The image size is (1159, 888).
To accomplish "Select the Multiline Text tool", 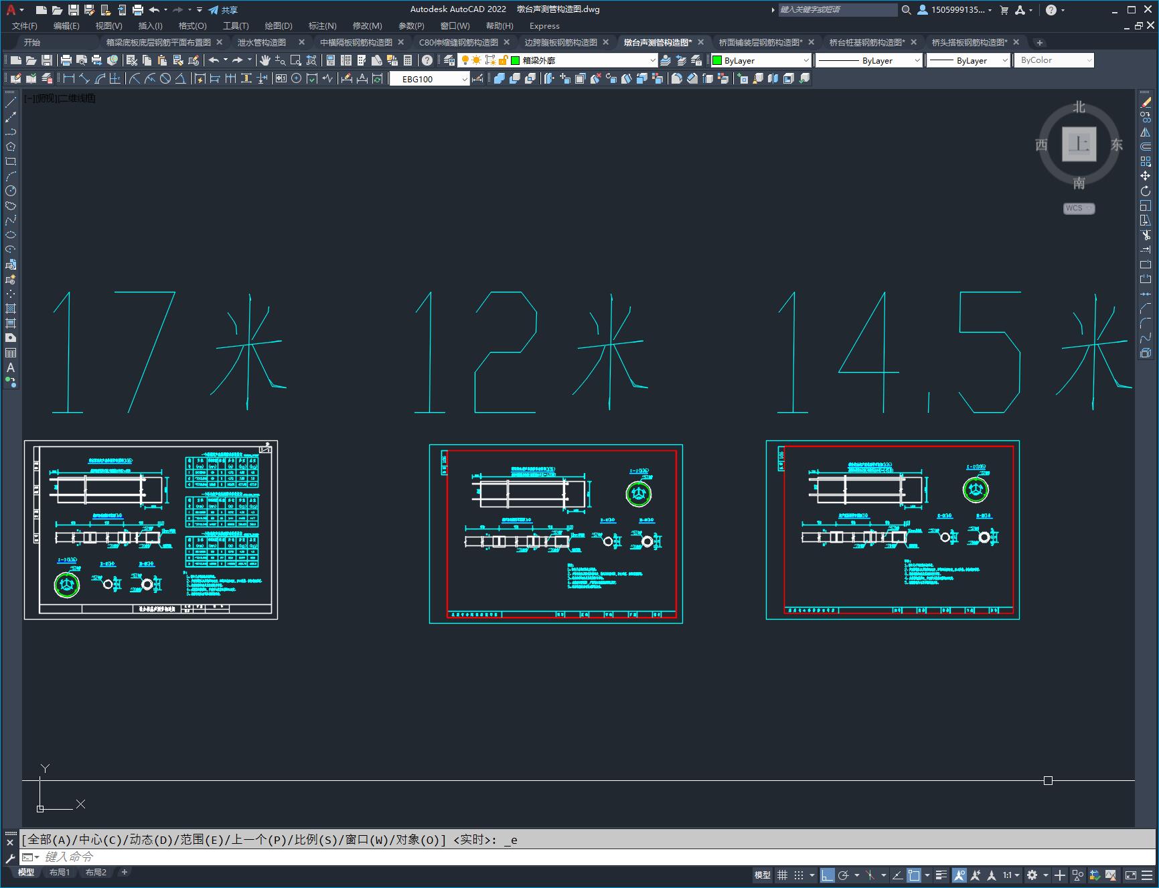I will [x=11, y=367].
